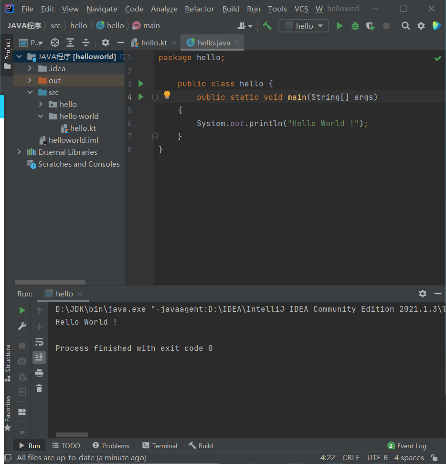Collapse the src folder
The height and width of the screenshot is (464, 446).
pos(30,92)
